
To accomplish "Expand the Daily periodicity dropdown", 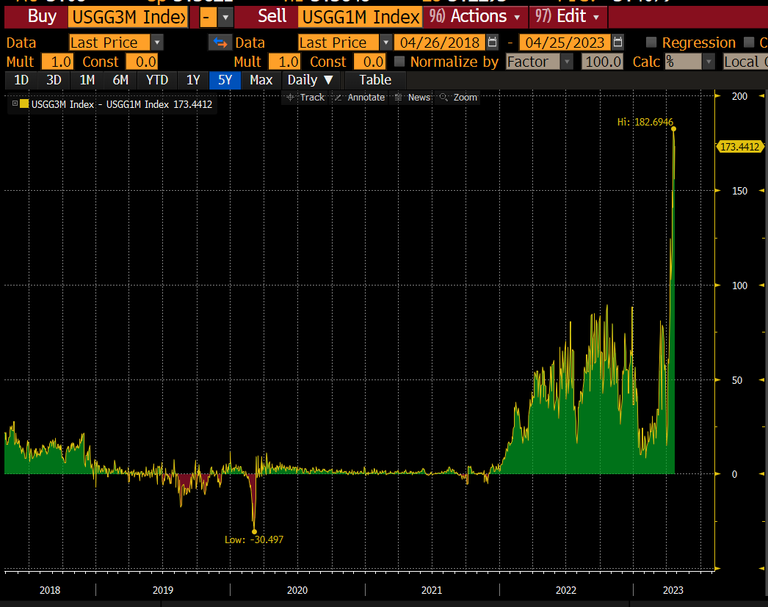I will 311,80.
